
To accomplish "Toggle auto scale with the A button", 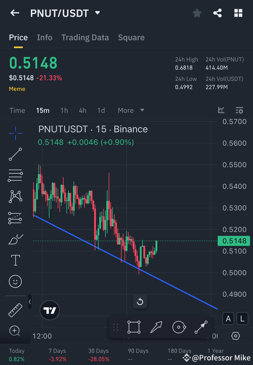I will click(228, 319).
